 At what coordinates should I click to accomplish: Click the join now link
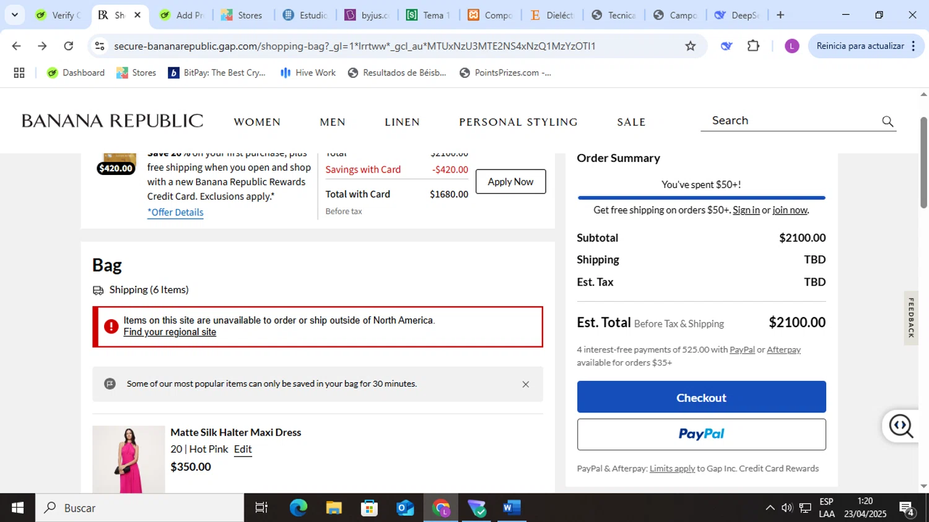pos(790,210)
